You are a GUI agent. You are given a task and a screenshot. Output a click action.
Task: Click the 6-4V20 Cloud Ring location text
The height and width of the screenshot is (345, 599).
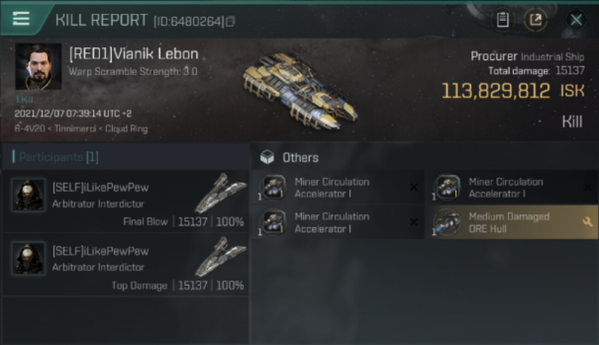[x=81, y=129]
